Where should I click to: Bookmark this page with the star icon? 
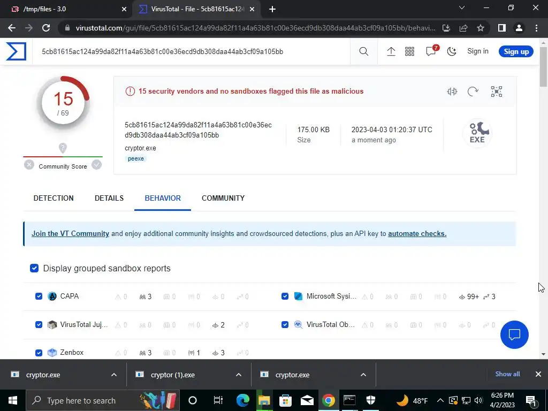[481, 28]
